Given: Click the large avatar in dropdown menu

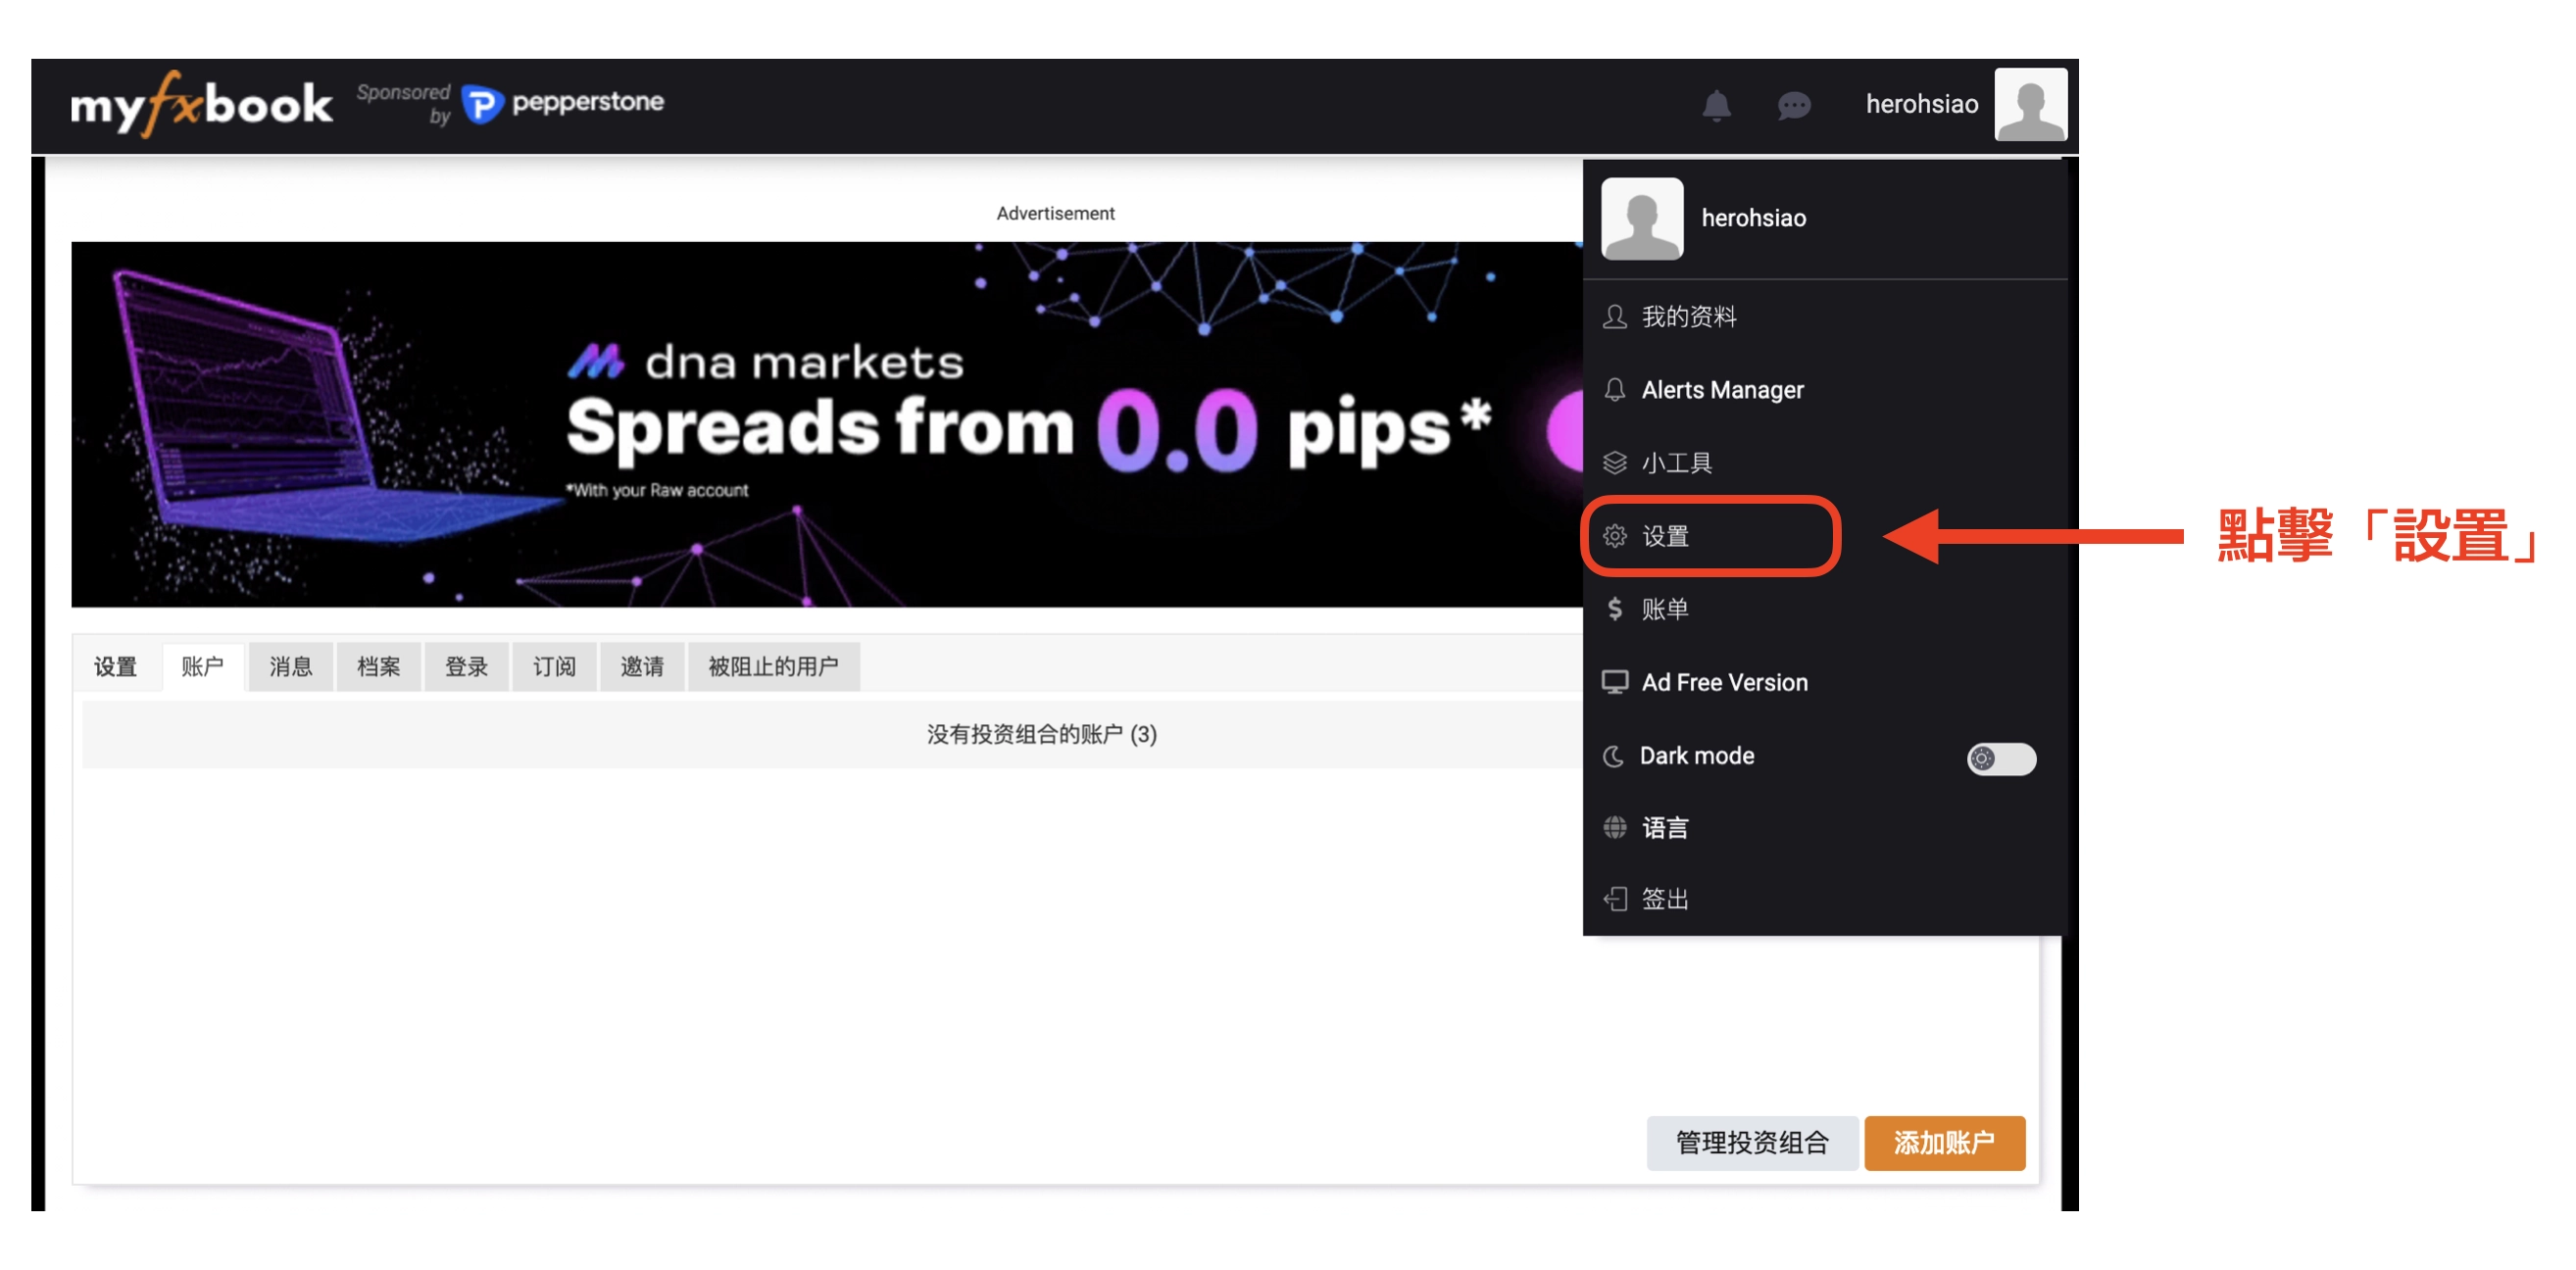Looking at the screenshot, I should (1642, 218).
